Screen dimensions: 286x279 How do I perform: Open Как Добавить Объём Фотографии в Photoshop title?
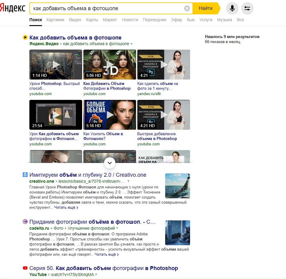pyautogui.click(x=107, y=86)
